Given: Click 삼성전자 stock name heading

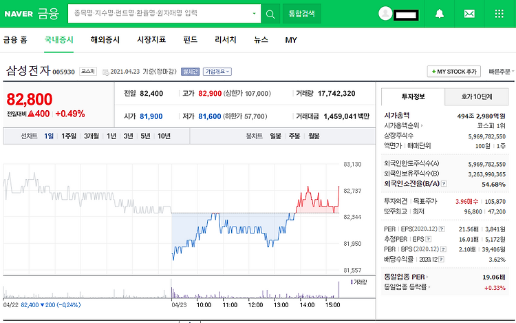Looking at the screenshot, I should coord(28,70).
